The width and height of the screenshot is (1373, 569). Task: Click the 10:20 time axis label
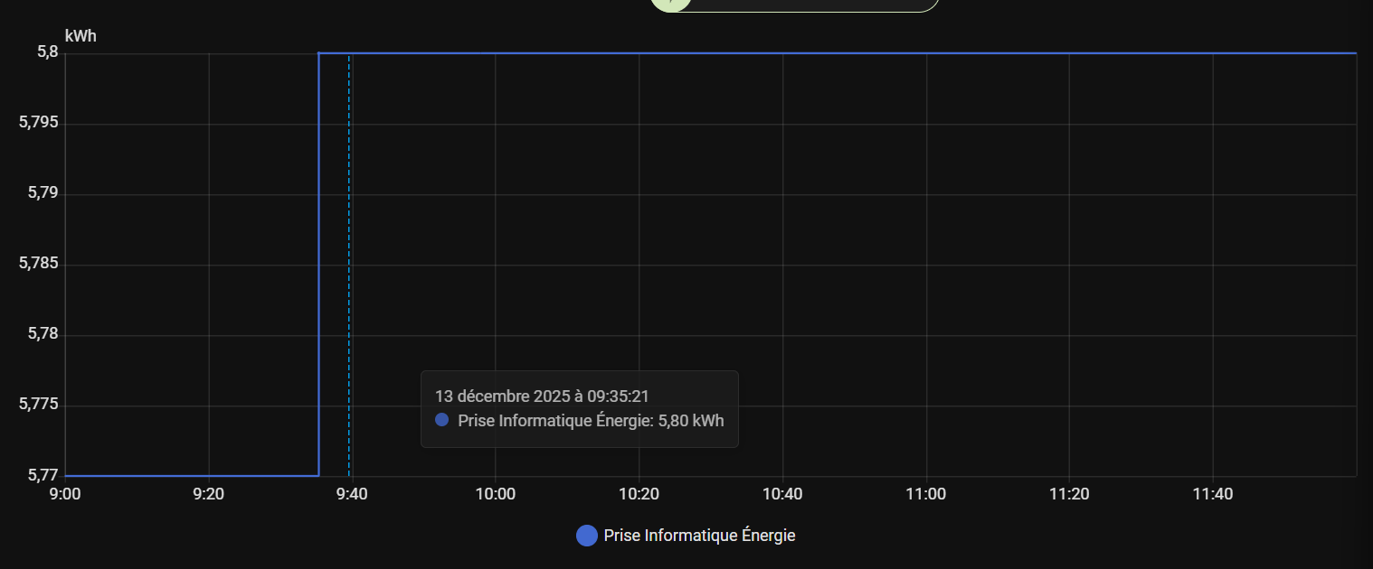[x=639, y=494]
